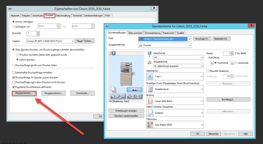
Task: Click the Bearbeiten(2) profile button
Action: coord(222,39)
